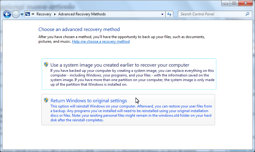Expand the arrow after Recovery breadcrumb

click(55, 14)
